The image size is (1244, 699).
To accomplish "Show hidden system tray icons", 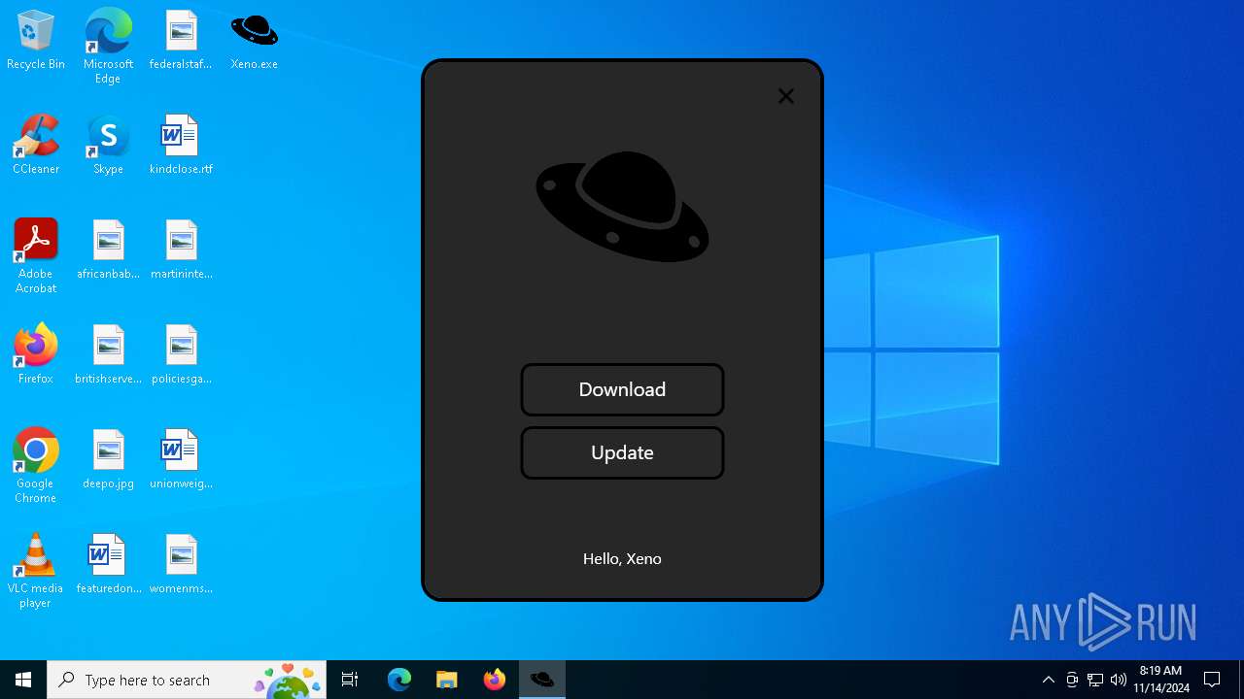I will click(1048, 680).
